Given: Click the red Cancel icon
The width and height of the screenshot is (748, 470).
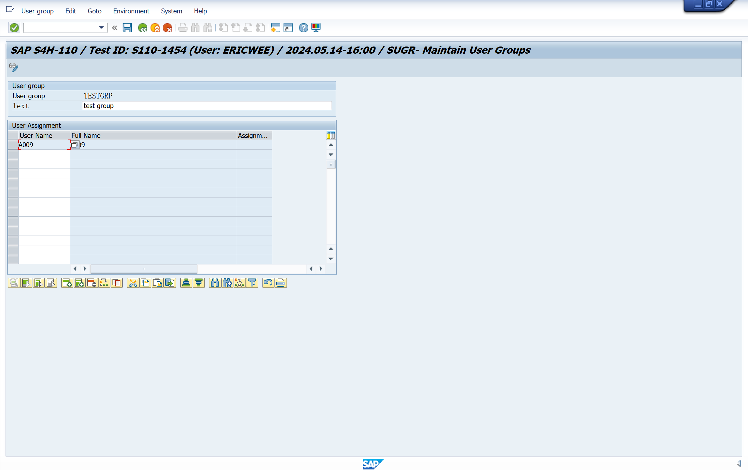Looking at the screenshot, I should click(x=167, y=28).
